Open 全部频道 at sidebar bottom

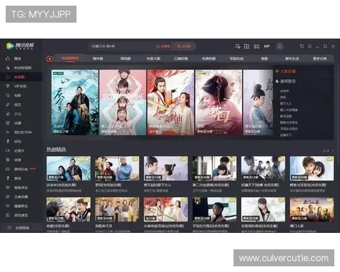pyautogui.click(x=21, y=228)
